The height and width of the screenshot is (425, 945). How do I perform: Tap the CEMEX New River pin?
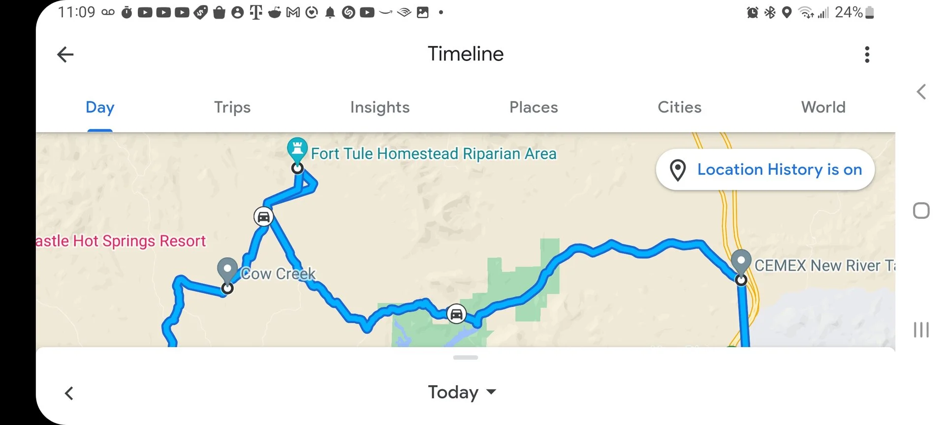coord(741,261)
